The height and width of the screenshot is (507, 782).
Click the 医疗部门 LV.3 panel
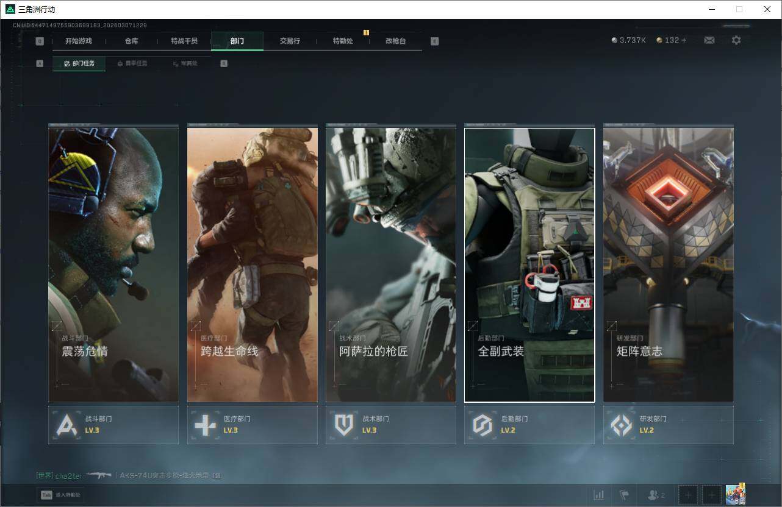pyautogui.click(x=253, y=425)
